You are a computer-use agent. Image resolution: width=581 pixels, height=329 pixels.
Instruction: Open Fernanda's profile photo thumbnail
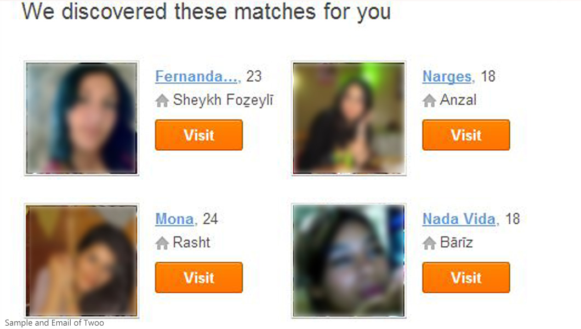pos(82,118)
